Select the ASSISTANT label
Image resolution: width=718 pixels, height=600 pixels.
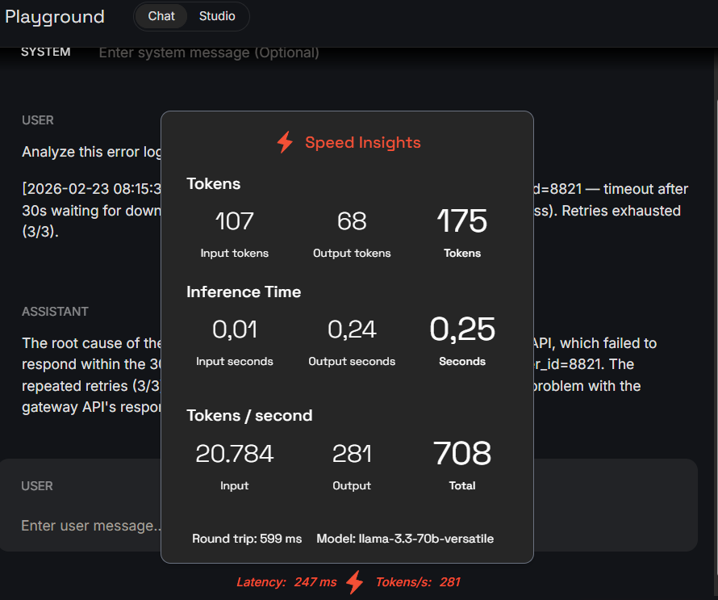pyautogui.click(x=55, y=312)
